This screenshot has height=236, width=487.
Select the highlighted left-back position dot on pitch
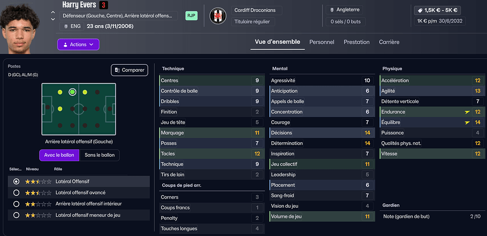(72, 92)
